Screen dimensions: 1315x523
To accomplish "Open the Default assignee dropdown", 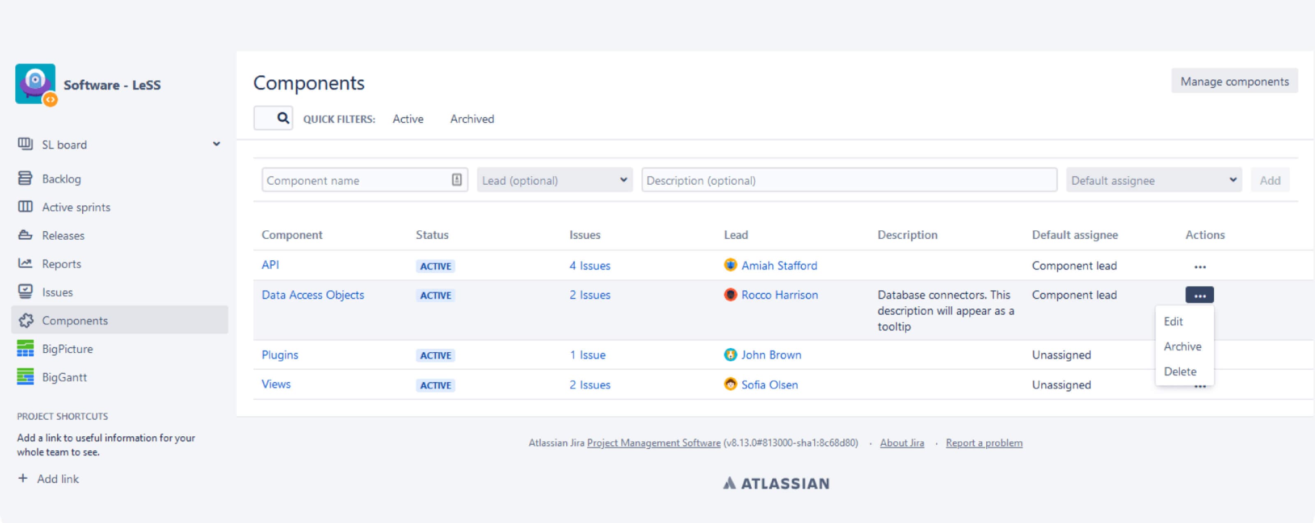I will click(x=1154, y=180).
